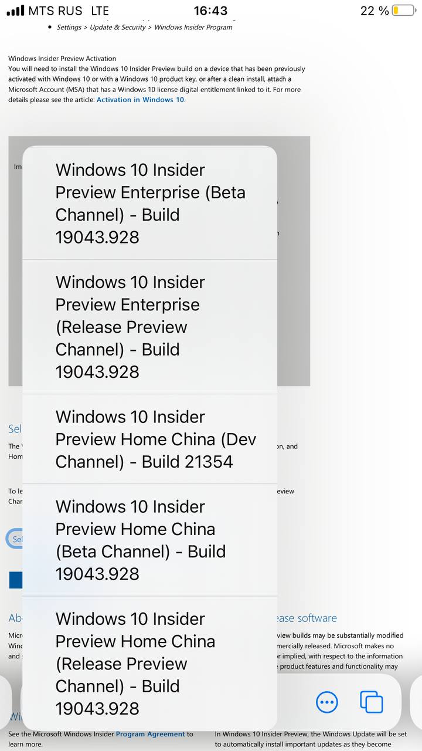422x751 pixels.
Task: Choose Enterprise Release Preview Channel Build 19043.928
Action: pyautogui.click(x=150, y=327)
